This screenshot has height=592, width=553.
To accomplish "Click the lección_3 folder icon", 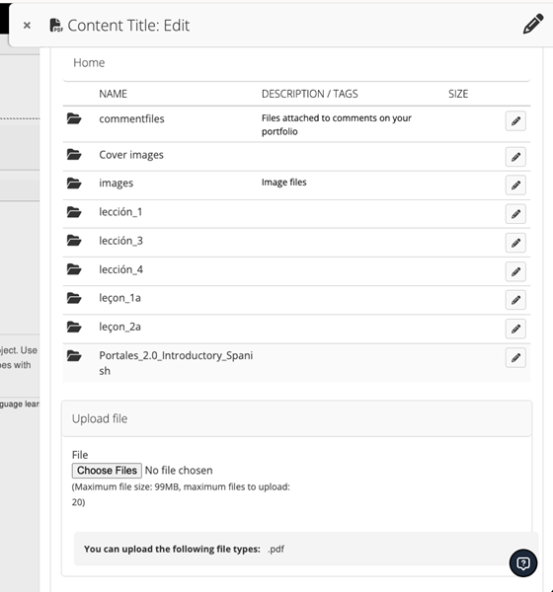I will (74, 241).
